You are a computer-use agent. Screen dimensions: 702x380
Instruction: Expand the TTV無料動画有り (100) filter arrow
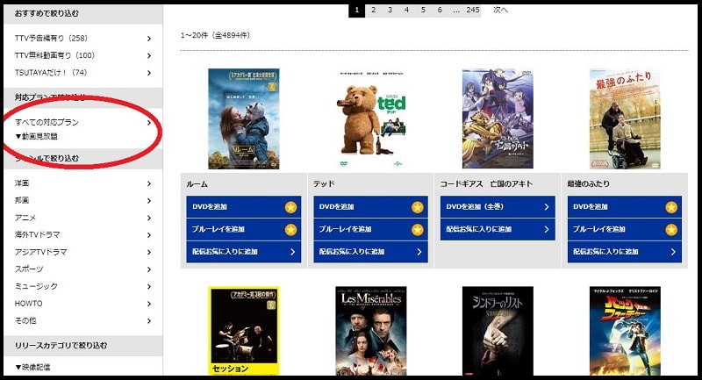click(x=149, y=56)
